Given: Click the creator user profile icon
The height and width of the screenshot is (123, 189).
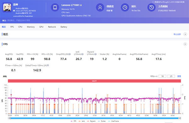Looking at the screenshot, I should pos(100,7).
